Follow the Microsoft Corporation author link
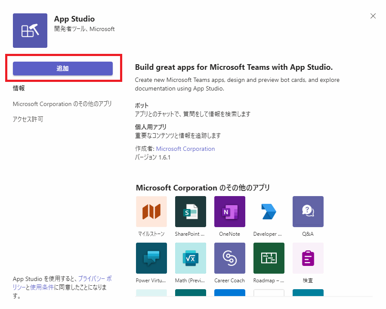386x309 pixels. 185,149
